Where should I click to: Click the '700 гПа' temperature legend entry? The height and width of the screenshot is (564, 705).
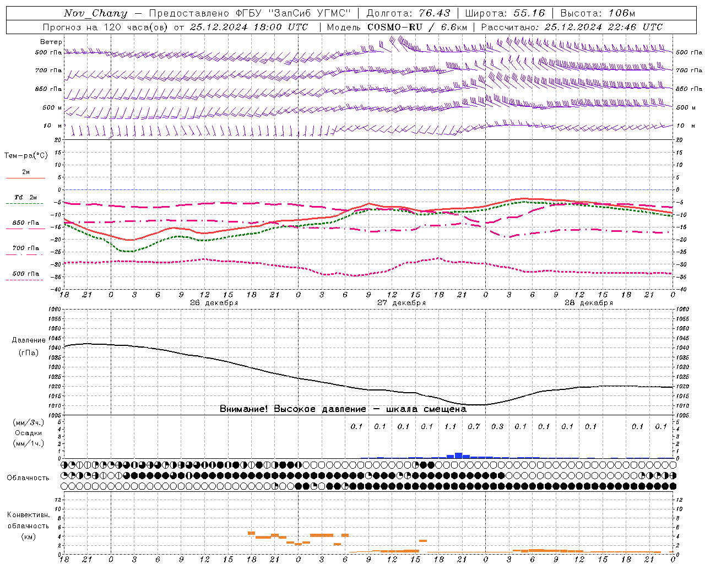pos(26,248)
